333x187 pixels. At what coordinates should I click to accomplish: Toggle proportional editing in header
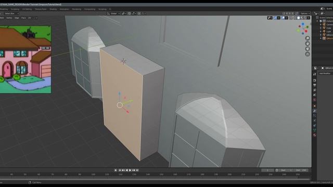click(x=139, y=14)
